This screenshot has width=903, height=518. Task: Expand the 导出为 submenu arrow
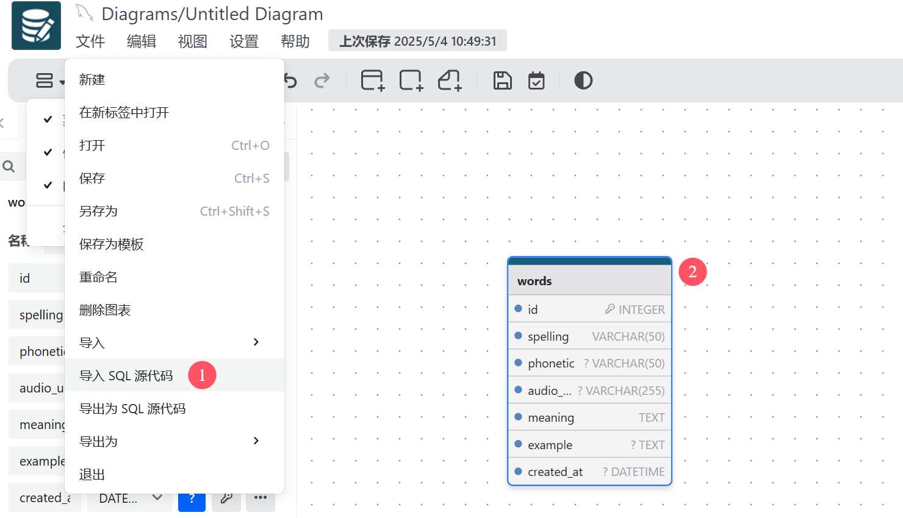click(x=256, y=441)
